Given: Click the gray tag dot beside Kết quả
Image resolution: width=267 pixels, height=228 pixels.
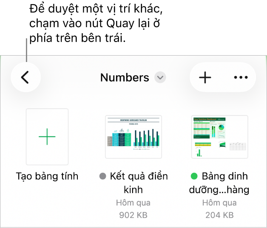Looking at the screenshot, I should tap(103, 176).
